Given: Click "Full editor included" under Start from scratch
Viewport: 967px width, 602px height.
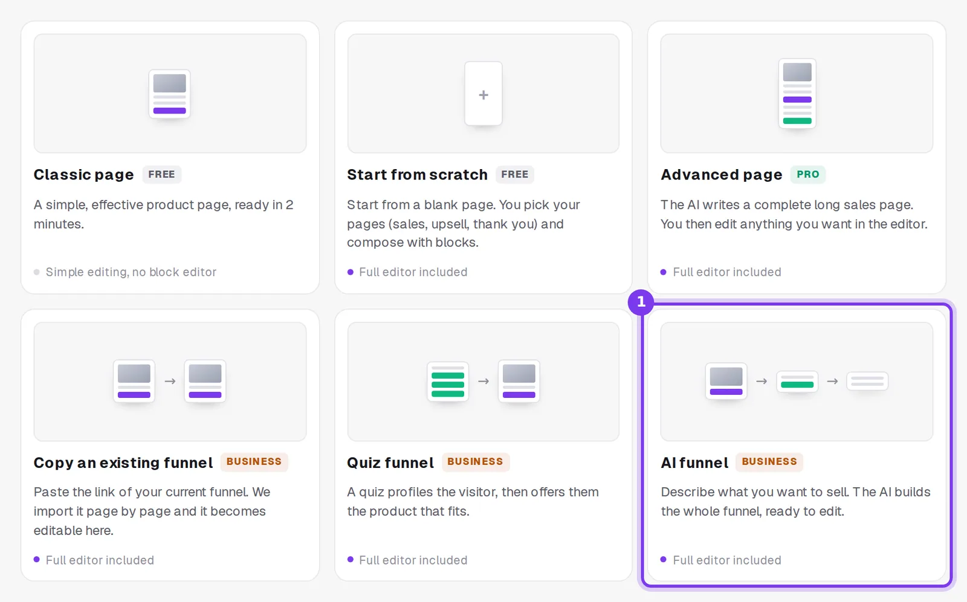Looking at the screenshot, I should pyautogui.click(x=413, y=272).
